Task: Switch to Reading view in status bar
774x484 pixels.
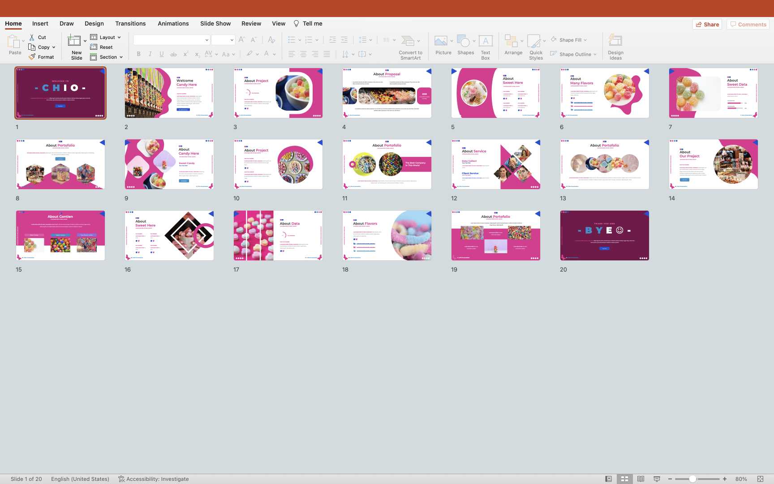Action: click(x=641, y=479)
